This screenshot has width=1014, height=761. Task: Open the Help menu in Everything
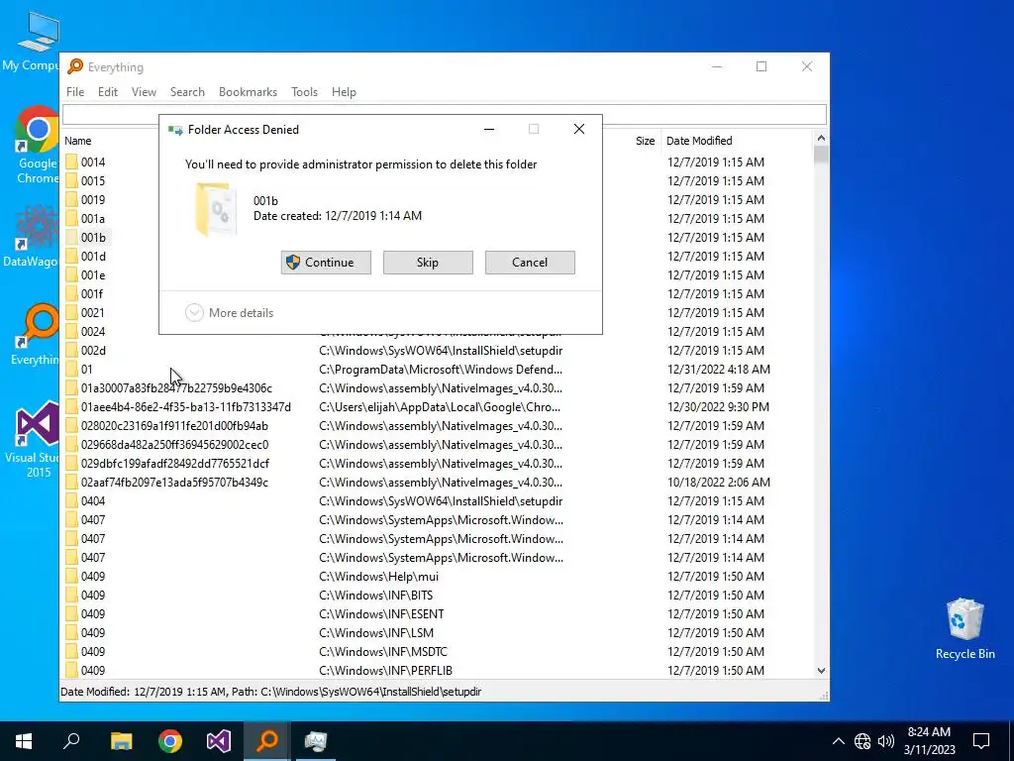(x=344, y=92)
